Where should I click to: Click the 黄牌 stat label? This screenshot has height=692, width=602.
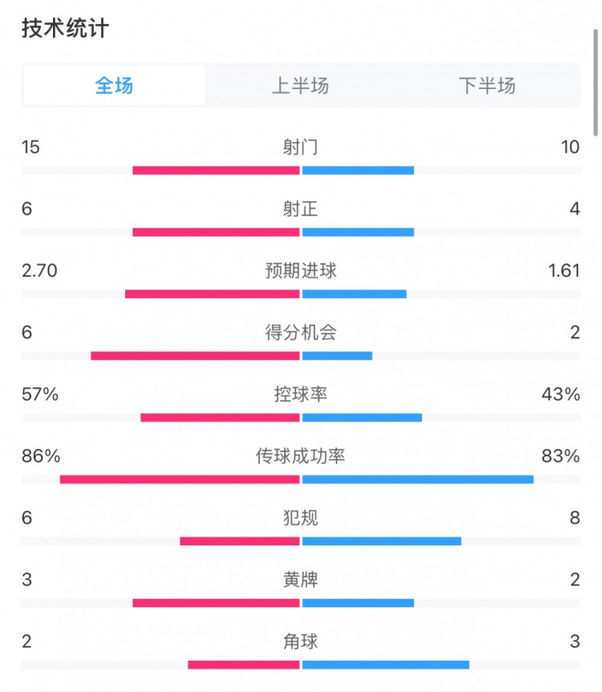[x=300, y=579]
